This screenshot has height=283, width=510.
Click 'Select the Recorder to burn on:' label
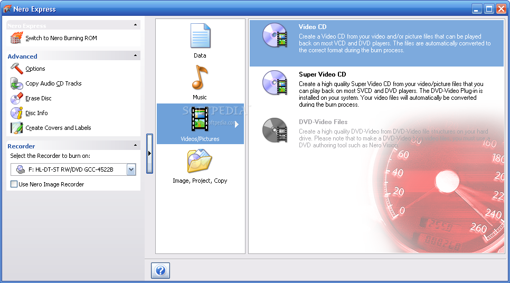(x=50, y=156)
